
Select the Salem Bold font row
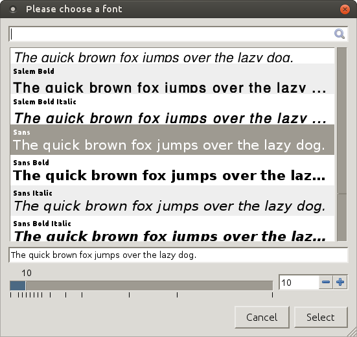[172, 79]
